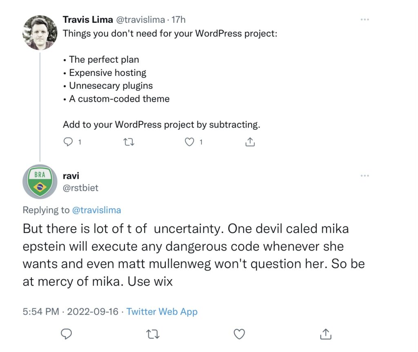Screen dimensions: 418x352
Task: Open more options on ravi's reply
Action: (365, 176)
